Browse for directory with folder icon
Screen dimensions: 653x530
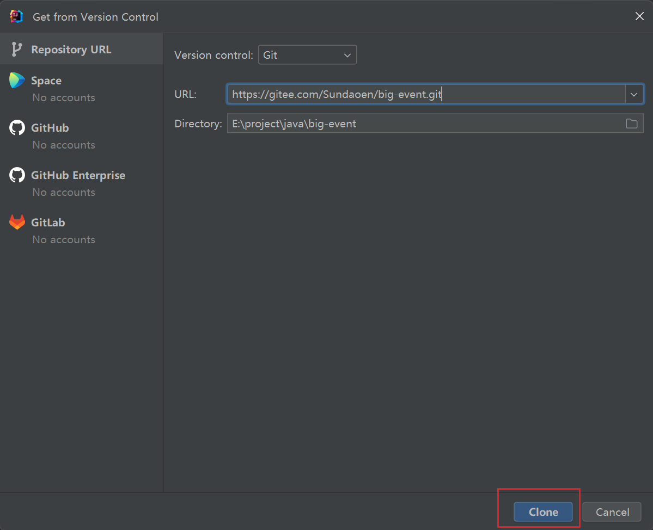pyautogui.click(x=631, y=124)
